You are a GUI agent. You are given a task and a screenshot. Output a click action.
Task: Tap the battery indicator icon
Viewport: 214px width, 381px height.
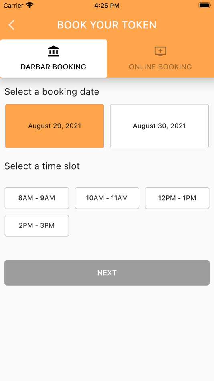[204, 5]
